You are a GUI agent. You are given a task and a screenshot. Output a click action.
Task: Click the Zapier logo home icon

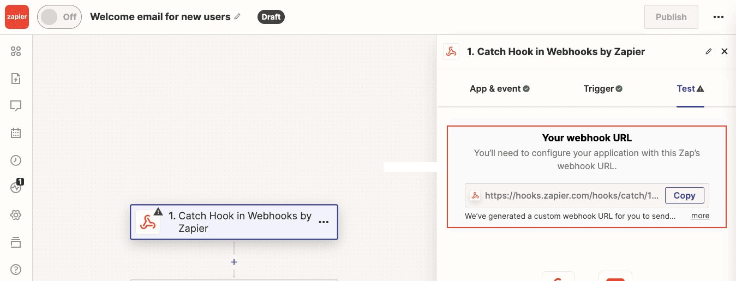pos(16,17)
